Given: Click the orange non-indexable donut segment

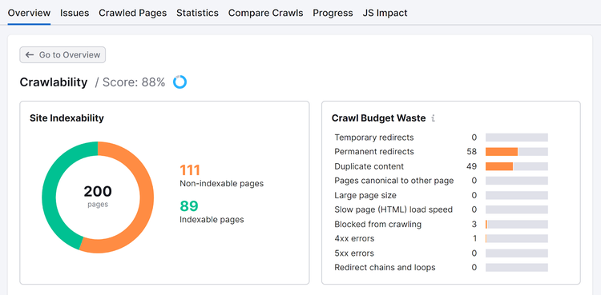Looking at the screenshot, I should (146, 197).
